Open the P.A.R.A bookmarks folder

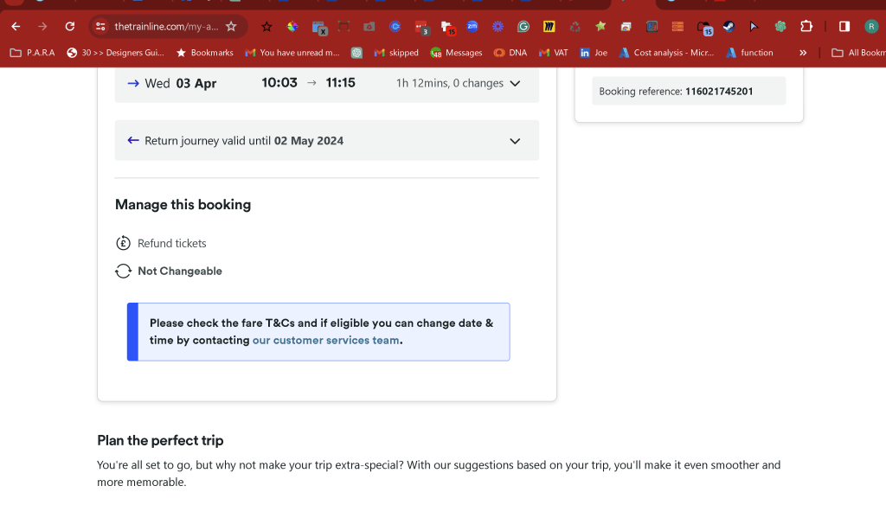32,53
